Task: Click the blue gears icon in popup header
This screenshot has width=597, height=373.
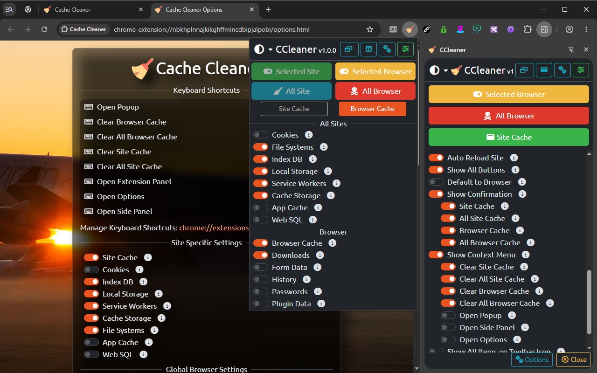Action: pos(387,49)
